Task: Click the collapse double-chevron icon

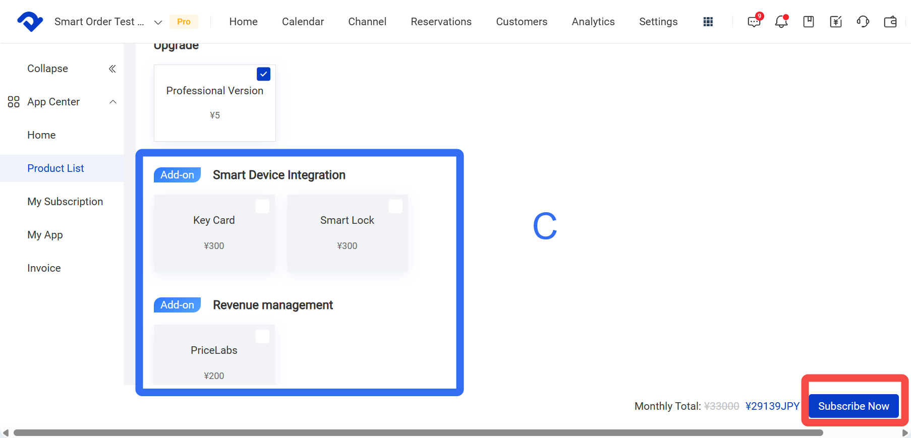Action: pos(112,69)
